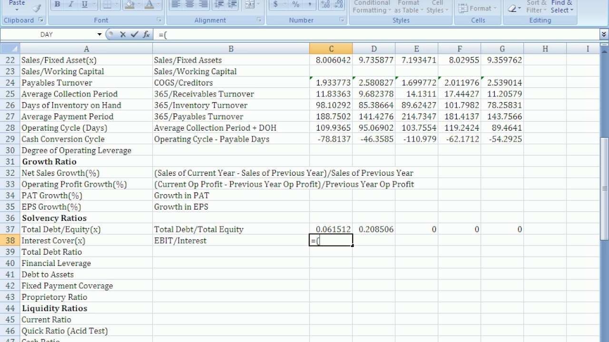Select the row 38 header

click(10, 240)
